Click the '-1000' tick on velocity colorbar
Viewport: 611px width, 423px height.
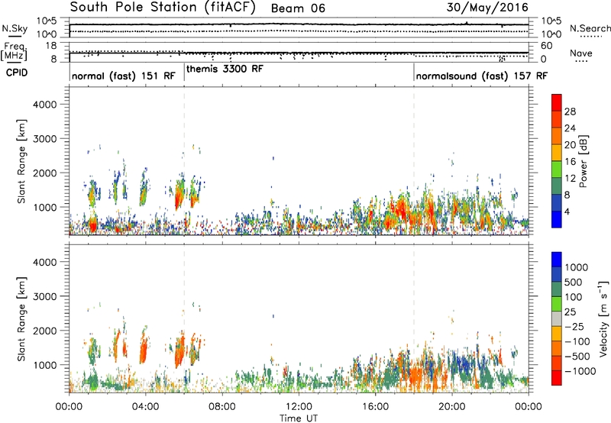[580, 371]
